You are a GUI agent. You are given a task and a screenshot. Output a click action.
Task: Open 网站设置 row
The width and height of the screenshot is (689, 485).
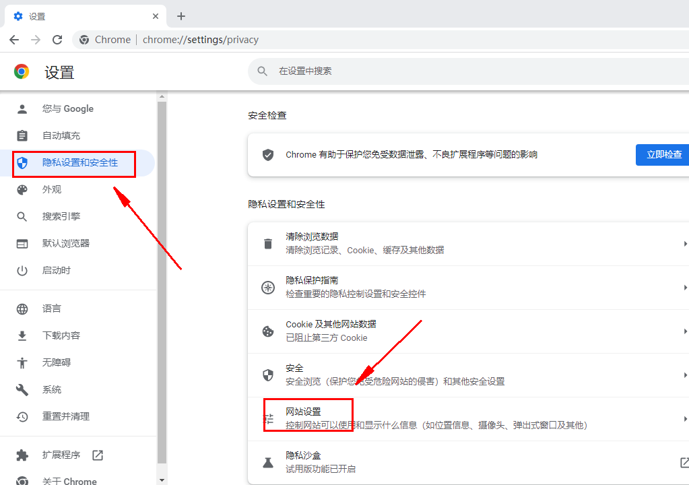468,419
